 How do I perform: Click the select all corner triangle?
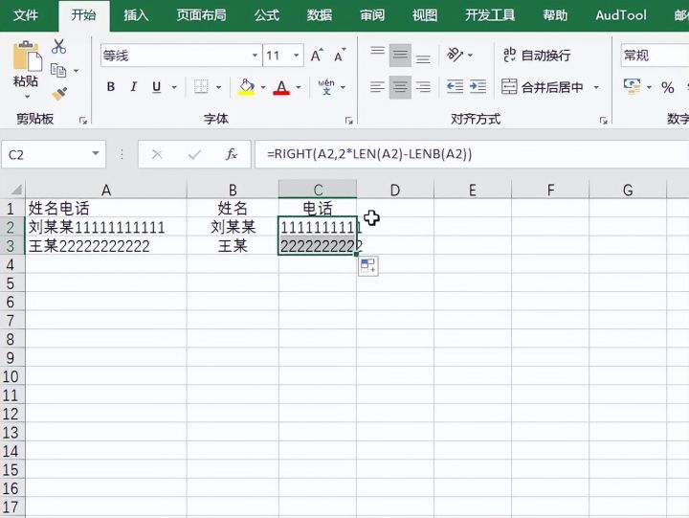click(15, 190)
